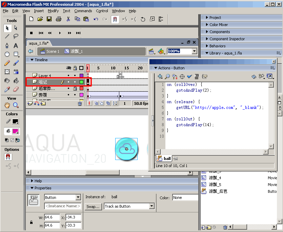Viewport: 283px width, 232px height.
Task: Select the aqua_1.fla* document tab
Action: [39, 43]
